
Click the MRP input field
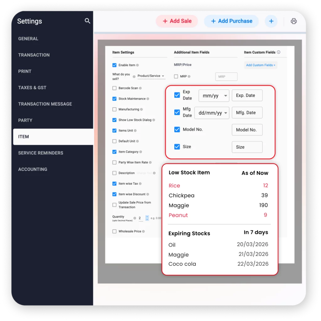pos(226,76)
